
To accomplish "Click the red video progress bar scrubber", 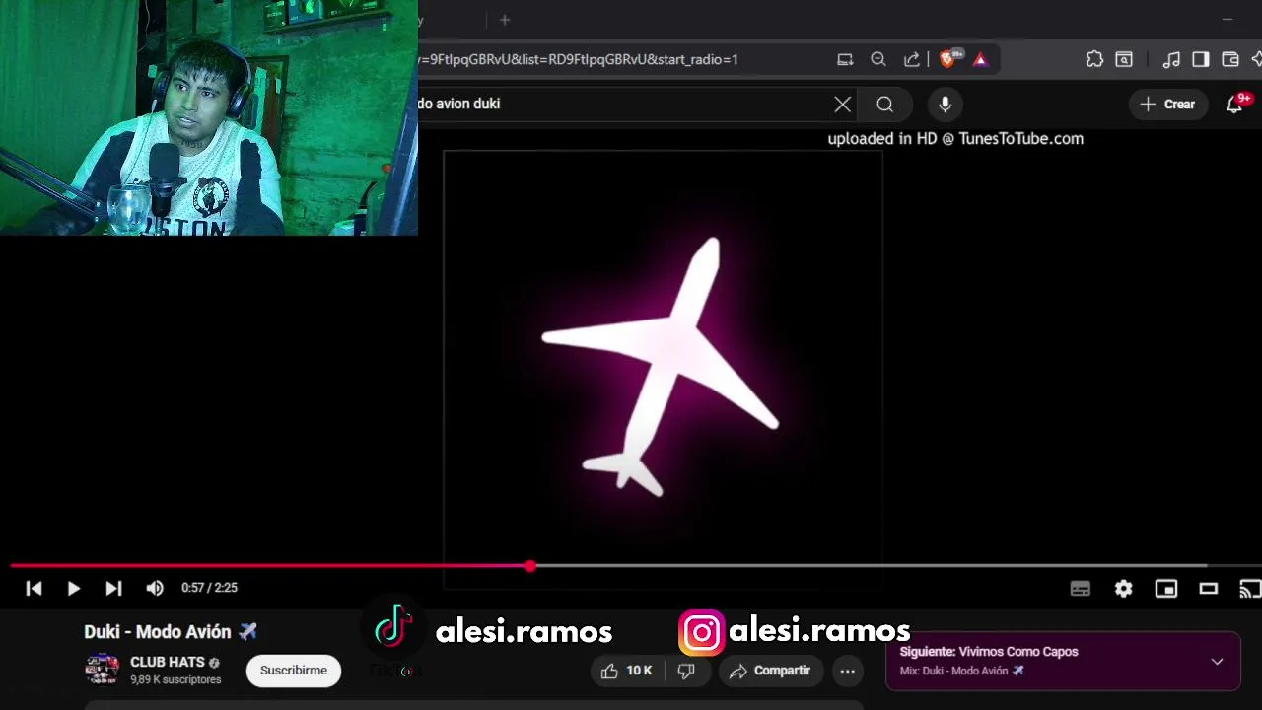I will coord(530,566).
